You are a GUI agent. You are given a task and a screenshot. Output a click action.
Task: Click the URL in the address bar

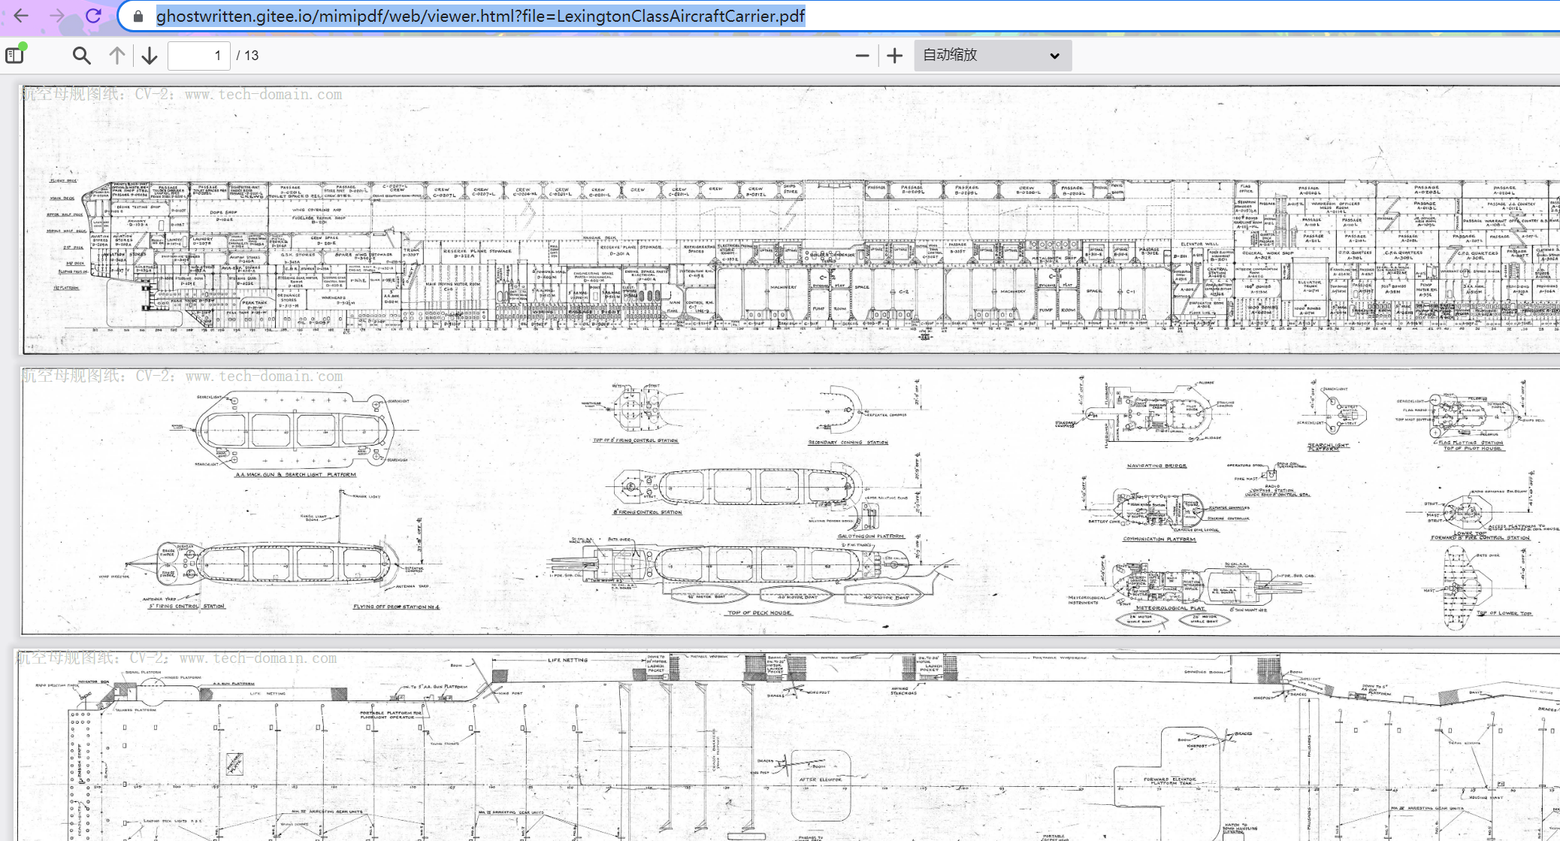pyautogui.click(x=481, y=16)
